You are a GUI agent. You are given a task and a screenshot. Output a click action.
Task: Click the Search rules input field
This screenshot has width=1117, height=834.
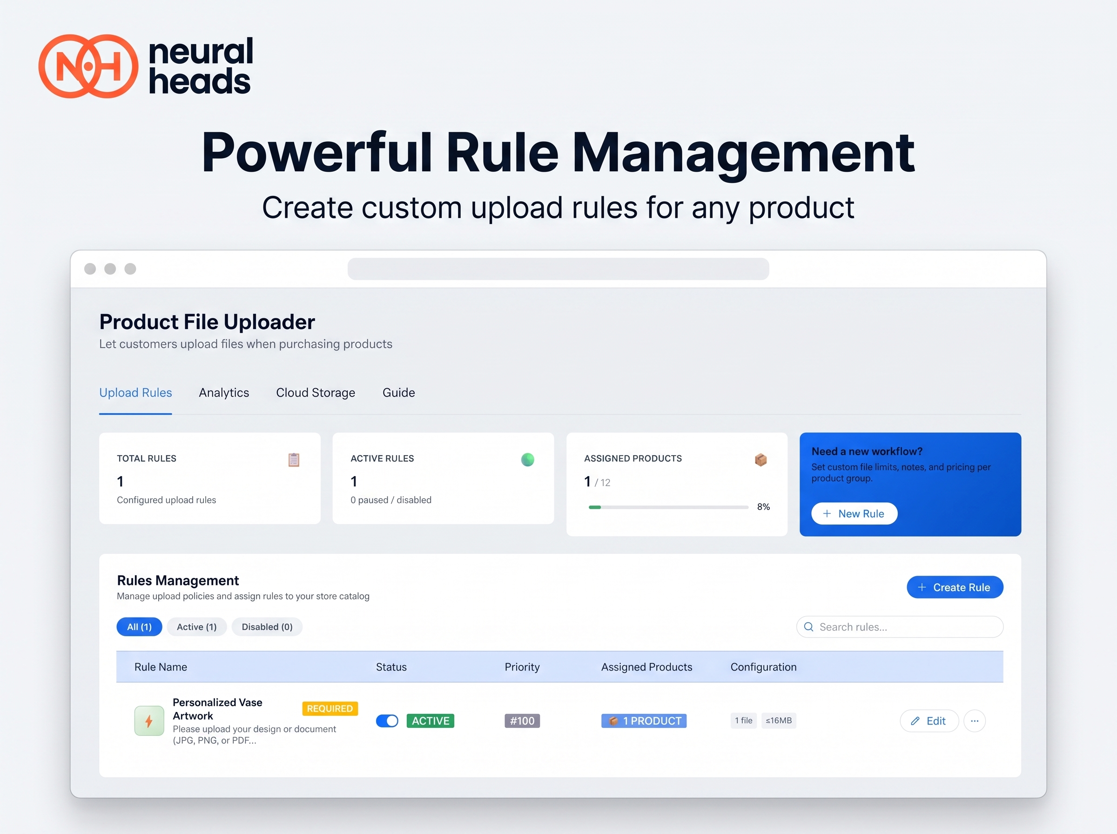click(x=900, y=626)
